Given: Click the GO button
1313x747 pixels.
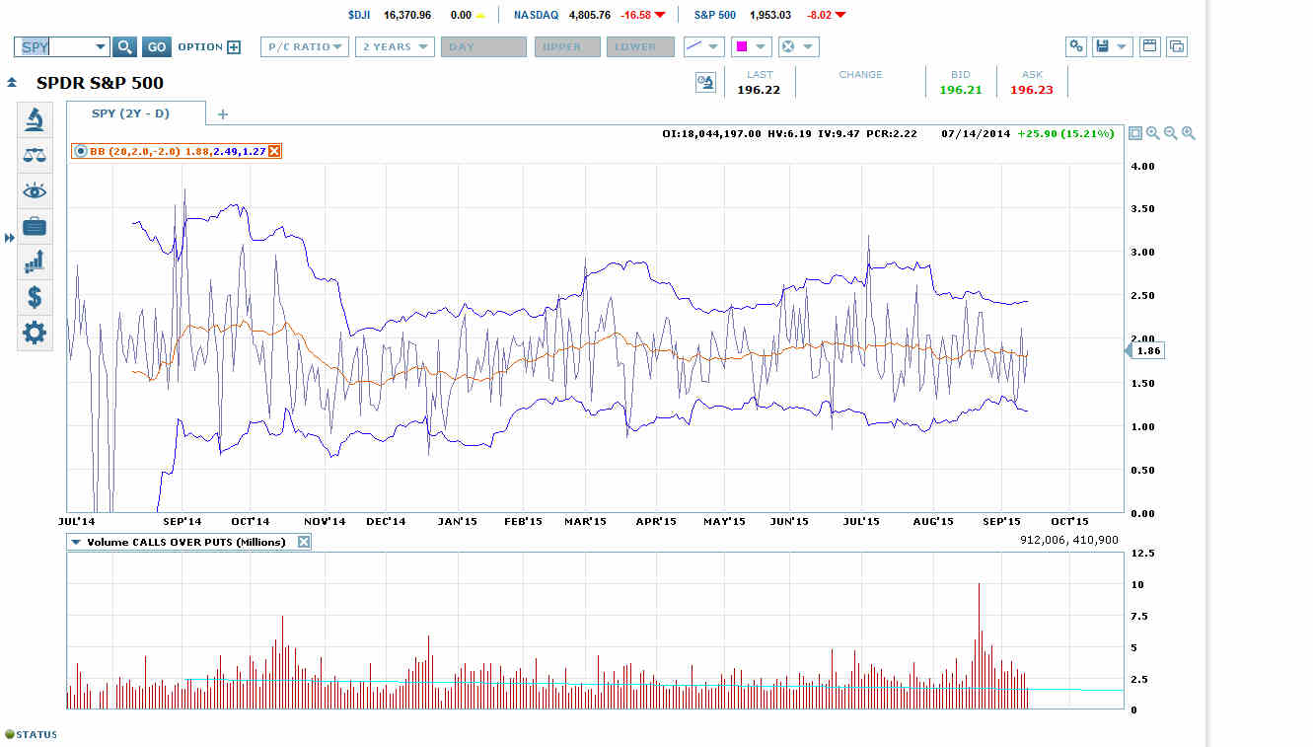Looking at the screenshot, I should (157, 46).
